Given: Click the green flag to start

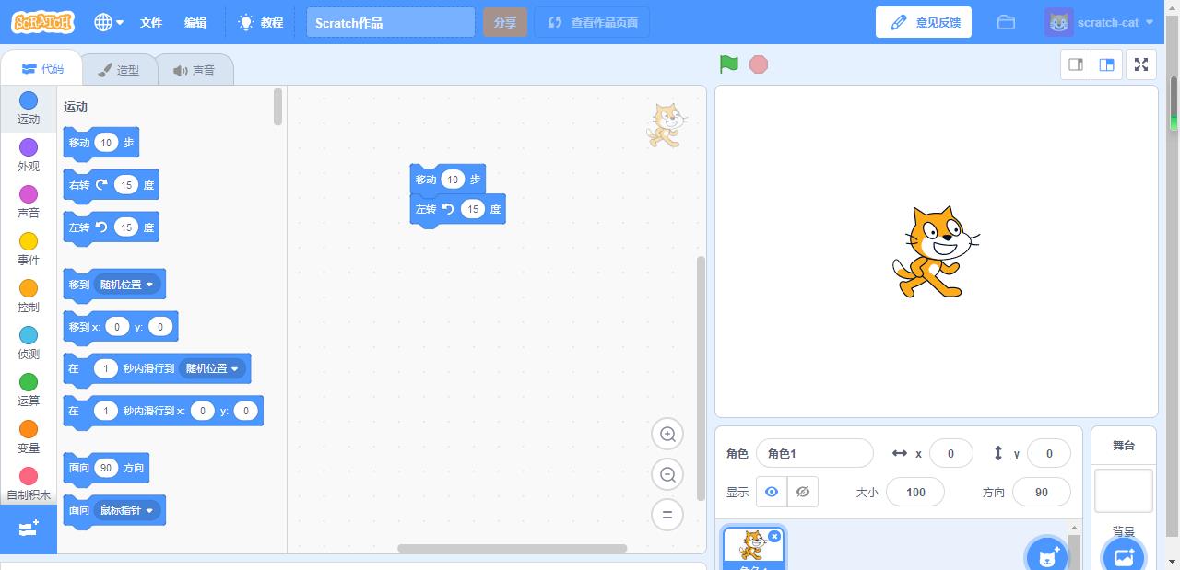Looking at the screenshot, I should (729, 64).
